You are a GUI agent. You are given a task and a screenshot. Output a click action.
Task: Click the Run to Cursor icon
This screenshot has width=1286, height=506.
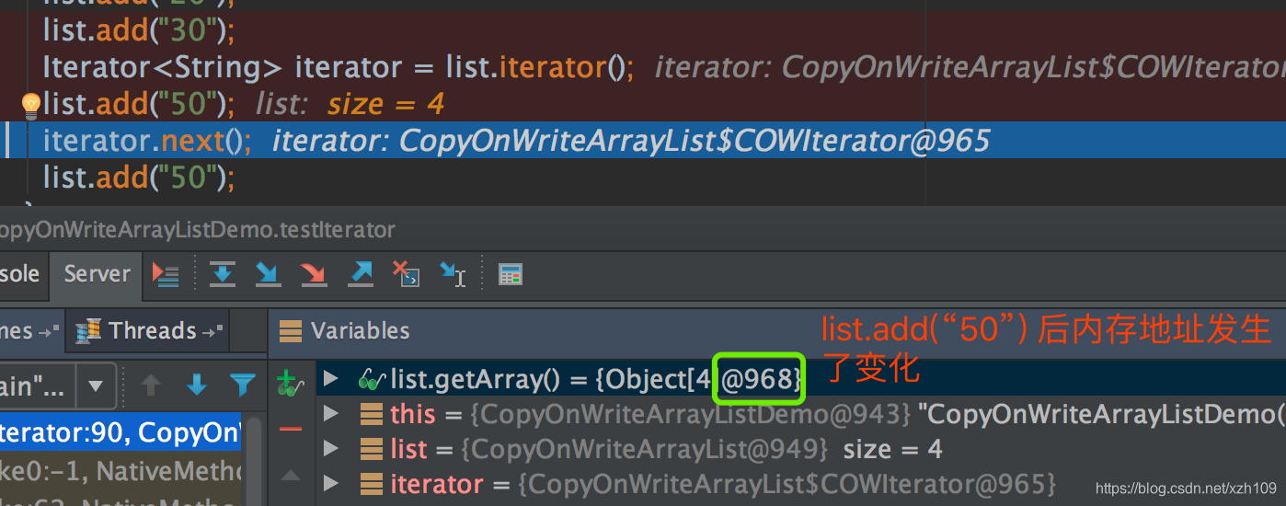point(453,273)
